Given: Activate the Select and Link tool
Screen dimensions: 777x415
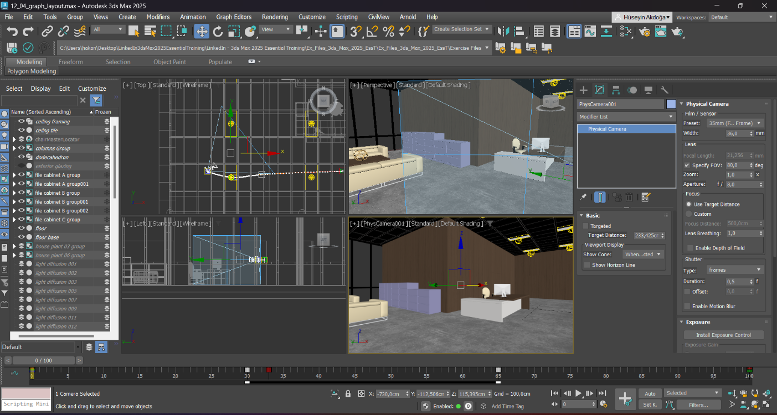Looking at the screenshot, I should tap(48, 31).
